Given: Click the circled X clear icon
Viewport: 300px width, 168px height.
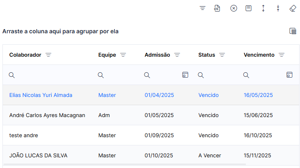Looking at the screenshot, I should [x=234, y=8].
